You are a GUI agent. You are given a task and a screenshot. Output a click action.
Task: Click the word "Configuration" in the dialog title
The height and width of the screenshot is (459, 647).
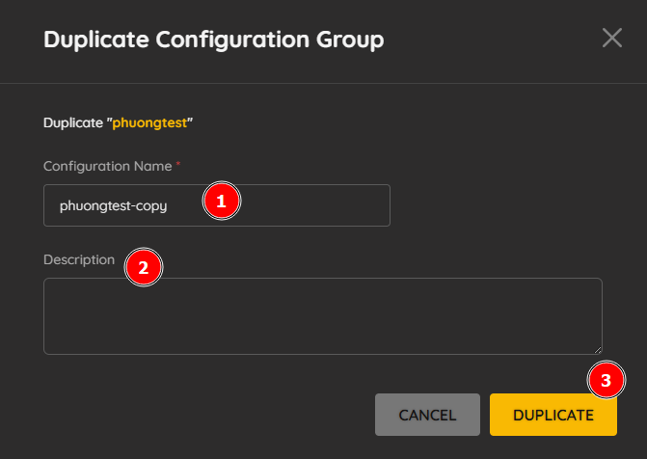232,40
